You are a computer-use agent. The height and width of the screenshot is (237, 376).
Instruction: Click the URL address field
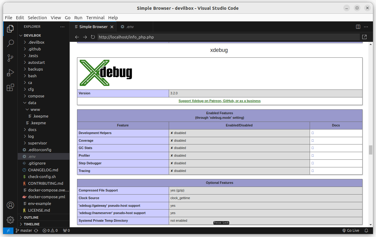click(228, 37)
